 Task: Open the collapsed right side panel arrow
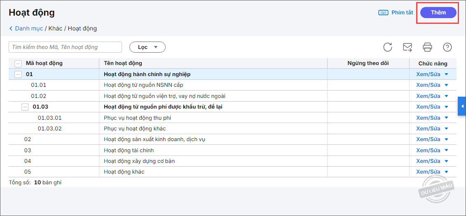coord(462,106)
